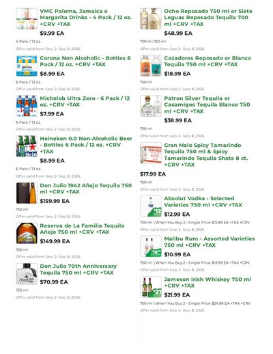
Task: Click the Don Julio 1942 Añejo Tequila title
Action: coord(86,189)
